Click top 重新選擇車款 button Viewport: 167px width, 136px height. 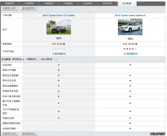(29, 8)
